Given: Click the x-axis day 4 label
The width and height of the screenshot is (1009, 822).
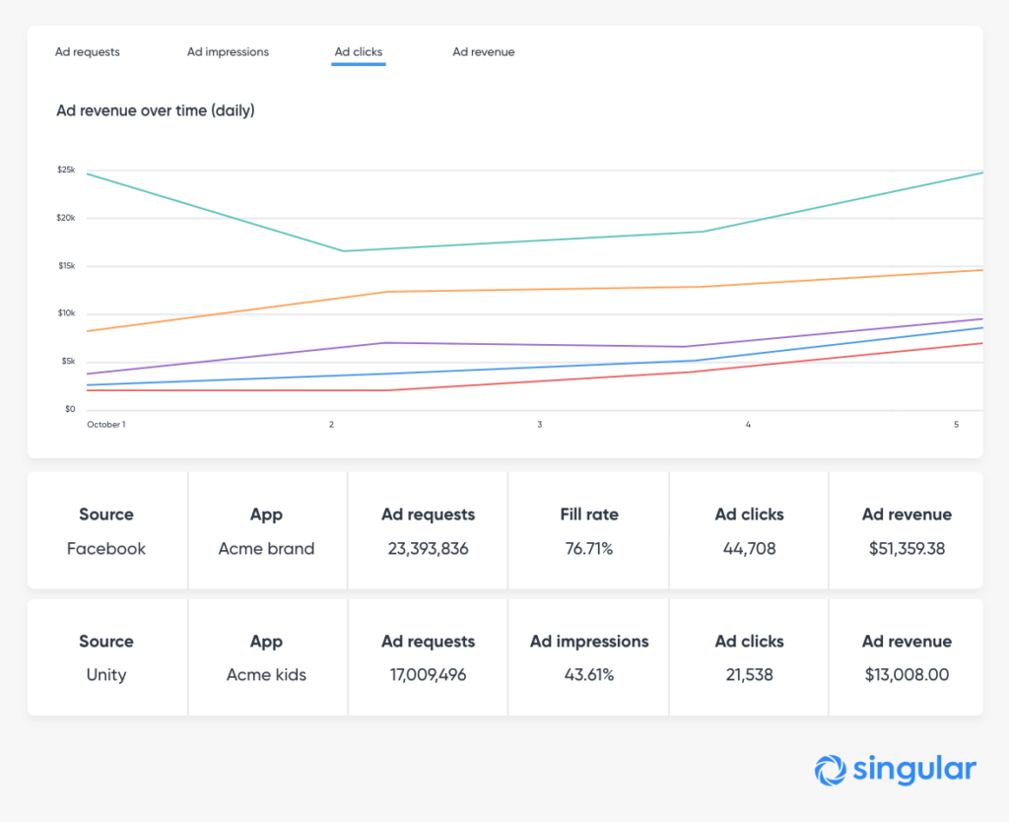Looking at the screenshot, I should pos(748,425).
